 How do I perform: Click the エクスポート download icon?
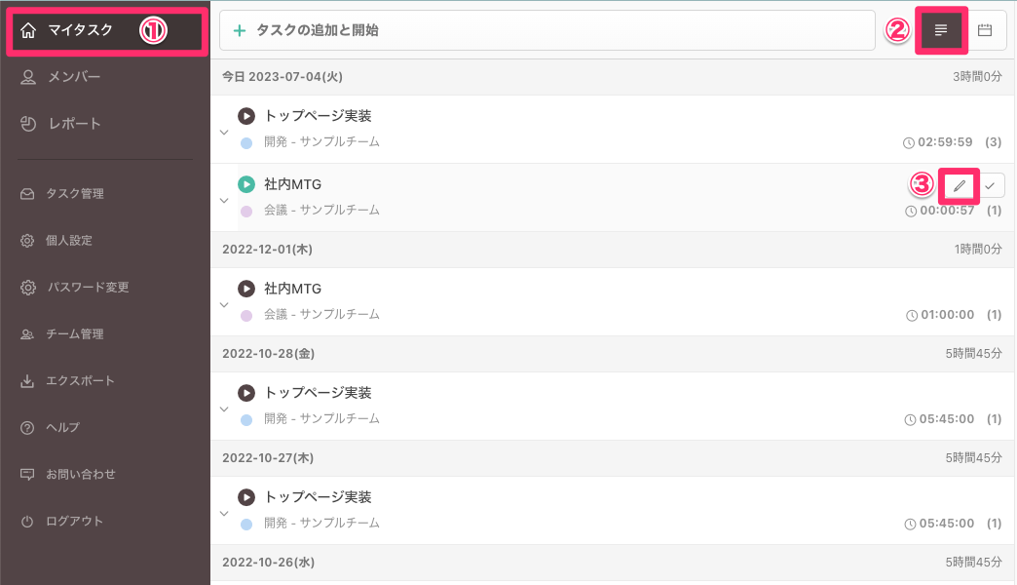point(27,381)
